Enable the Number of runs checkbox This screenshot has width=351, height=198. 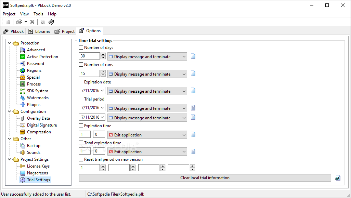click(x=81, y=65)
